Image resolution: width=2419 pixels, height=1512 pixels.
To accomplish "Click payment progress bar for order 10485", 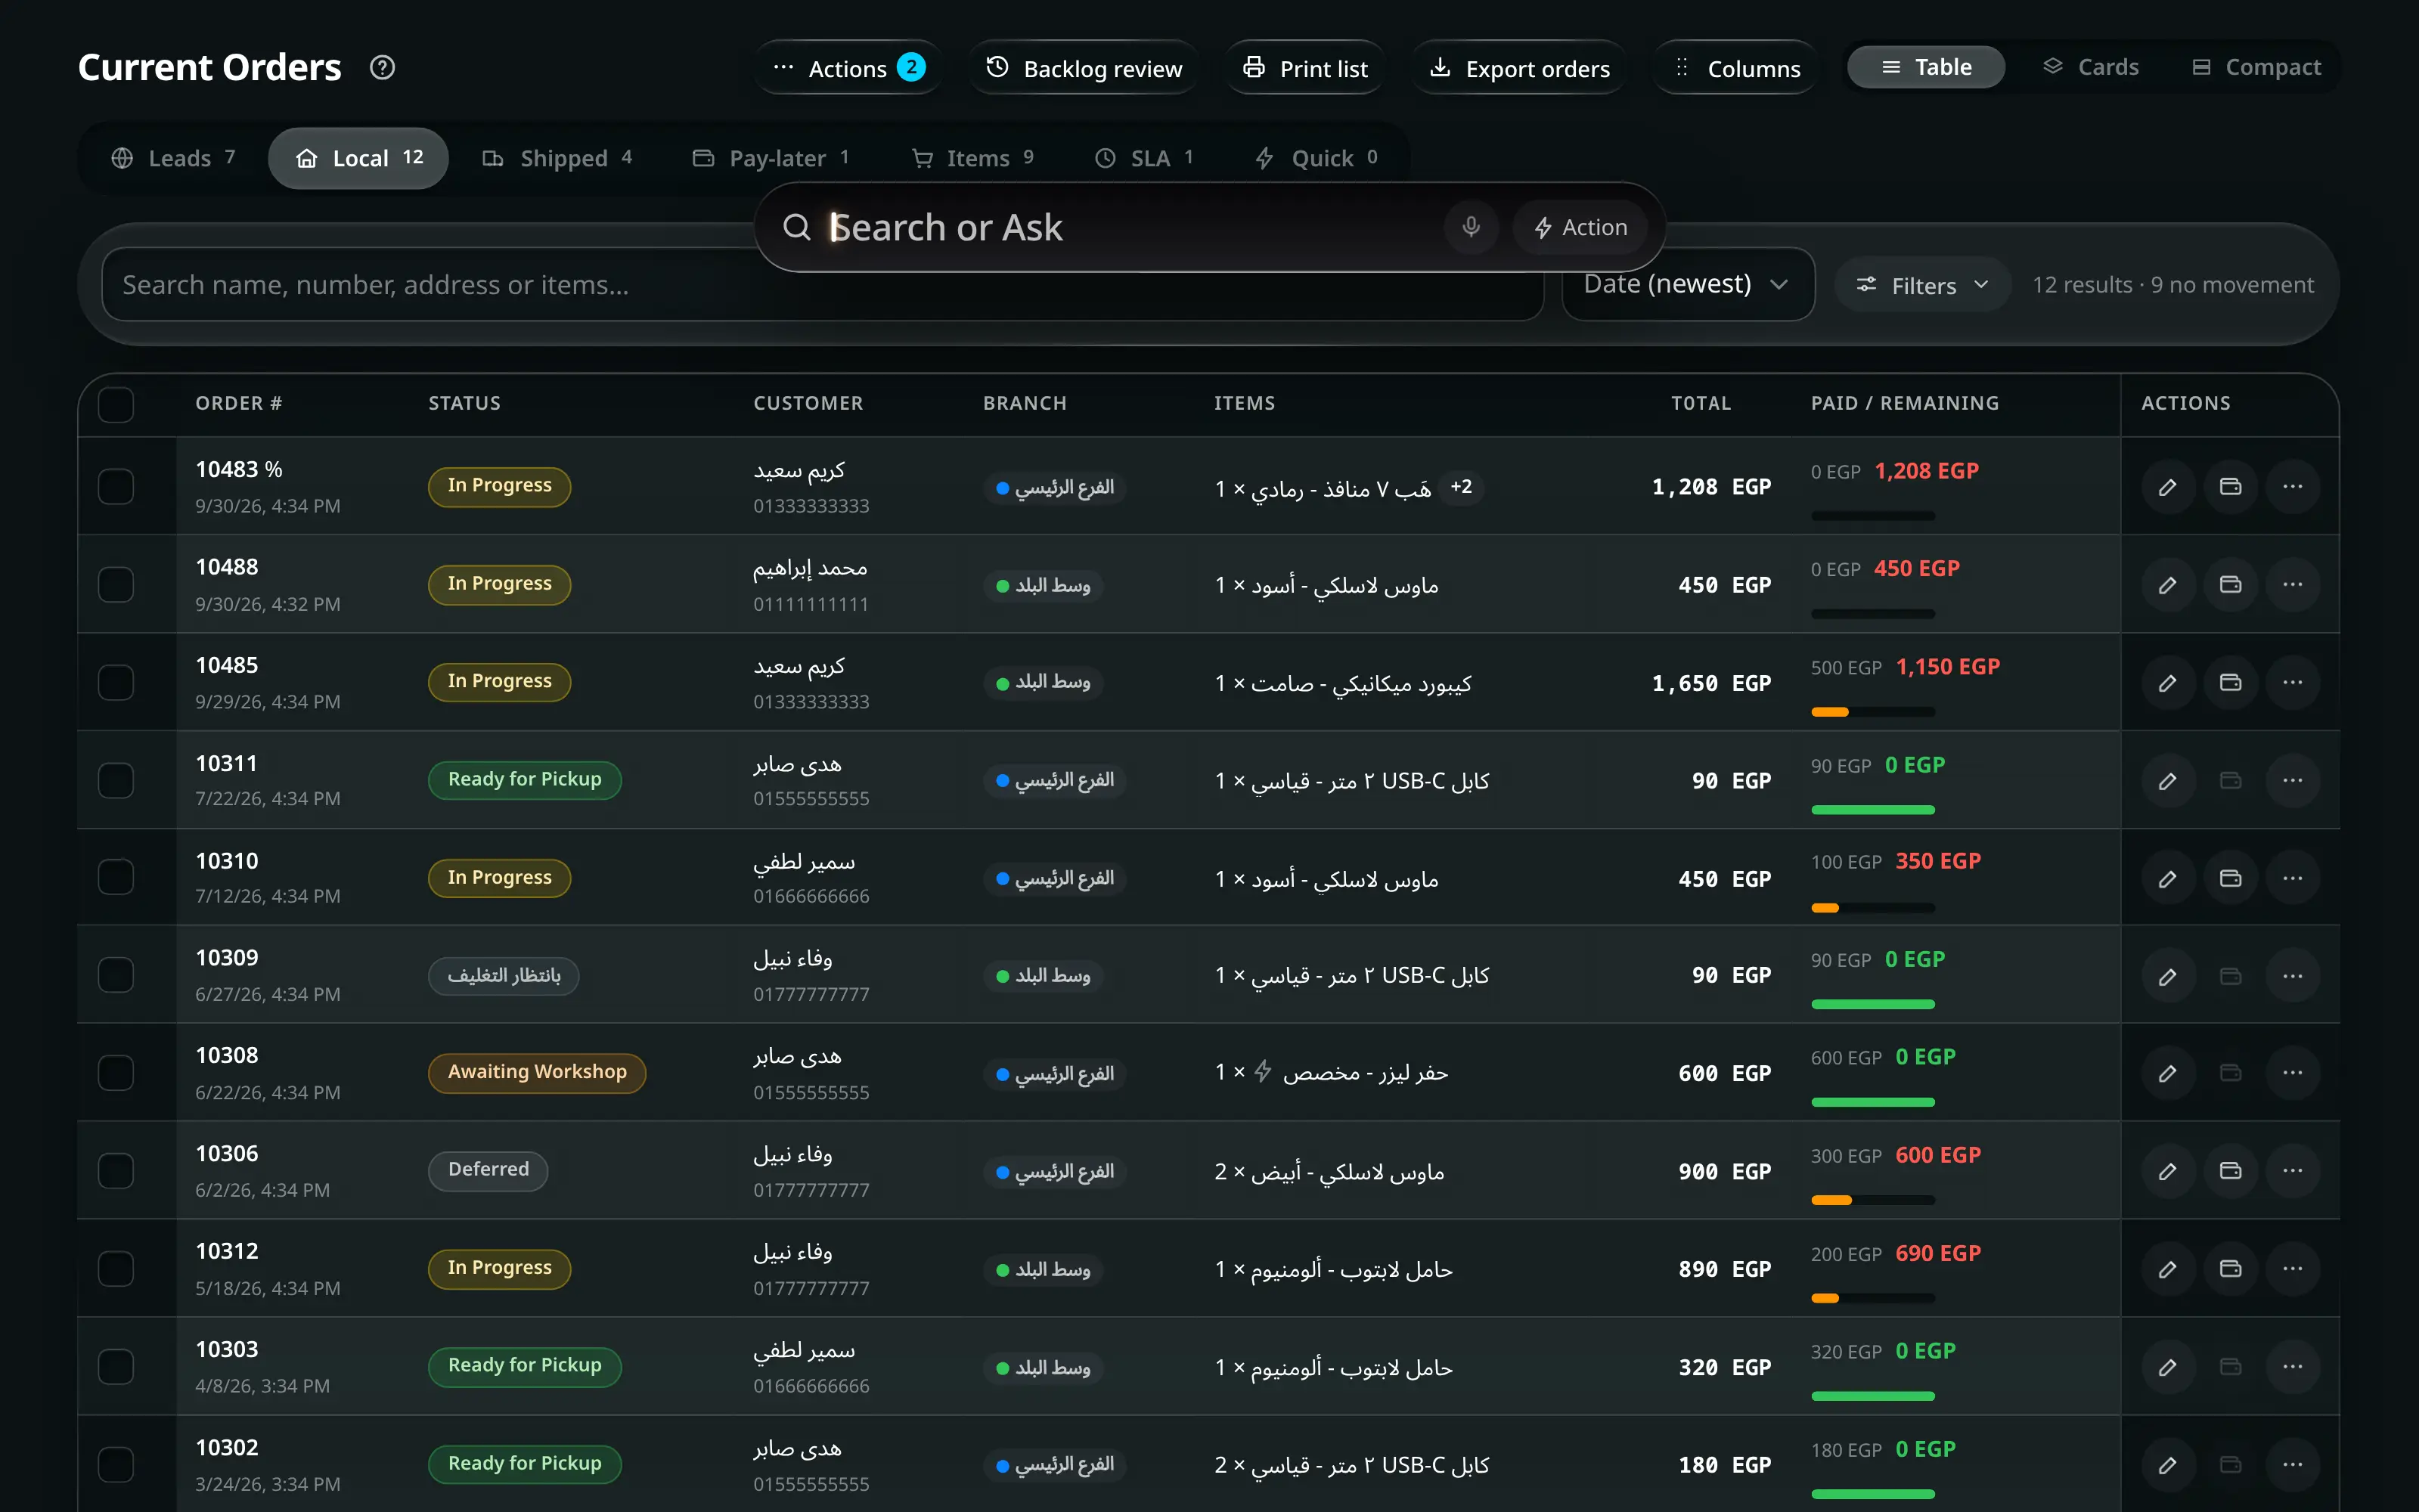I will [x=1872, y=712].
